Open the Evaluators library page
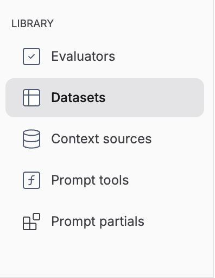The width and height of the screenshot is (215, 278). pyautogui.click(x=105, y=56)
